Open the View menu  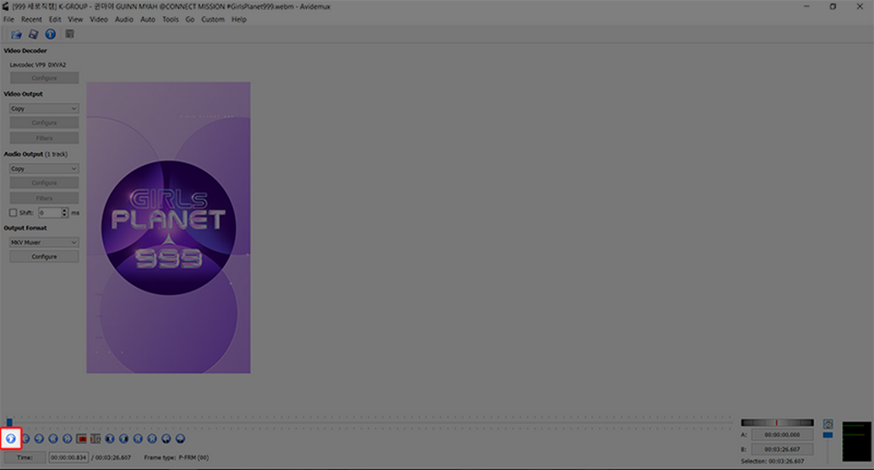coord(76,19)
